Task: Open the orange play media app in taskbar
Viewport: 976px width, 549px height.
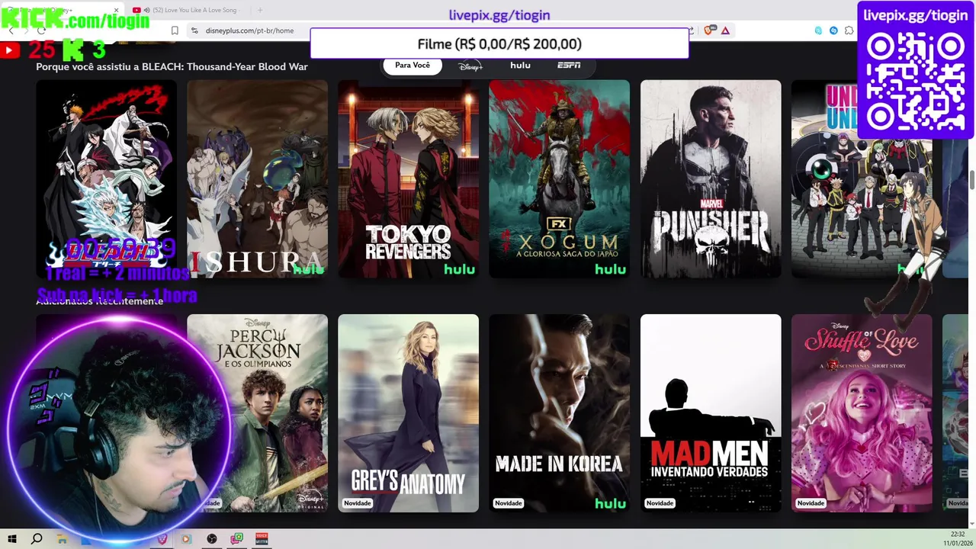Action: (186, 539)
